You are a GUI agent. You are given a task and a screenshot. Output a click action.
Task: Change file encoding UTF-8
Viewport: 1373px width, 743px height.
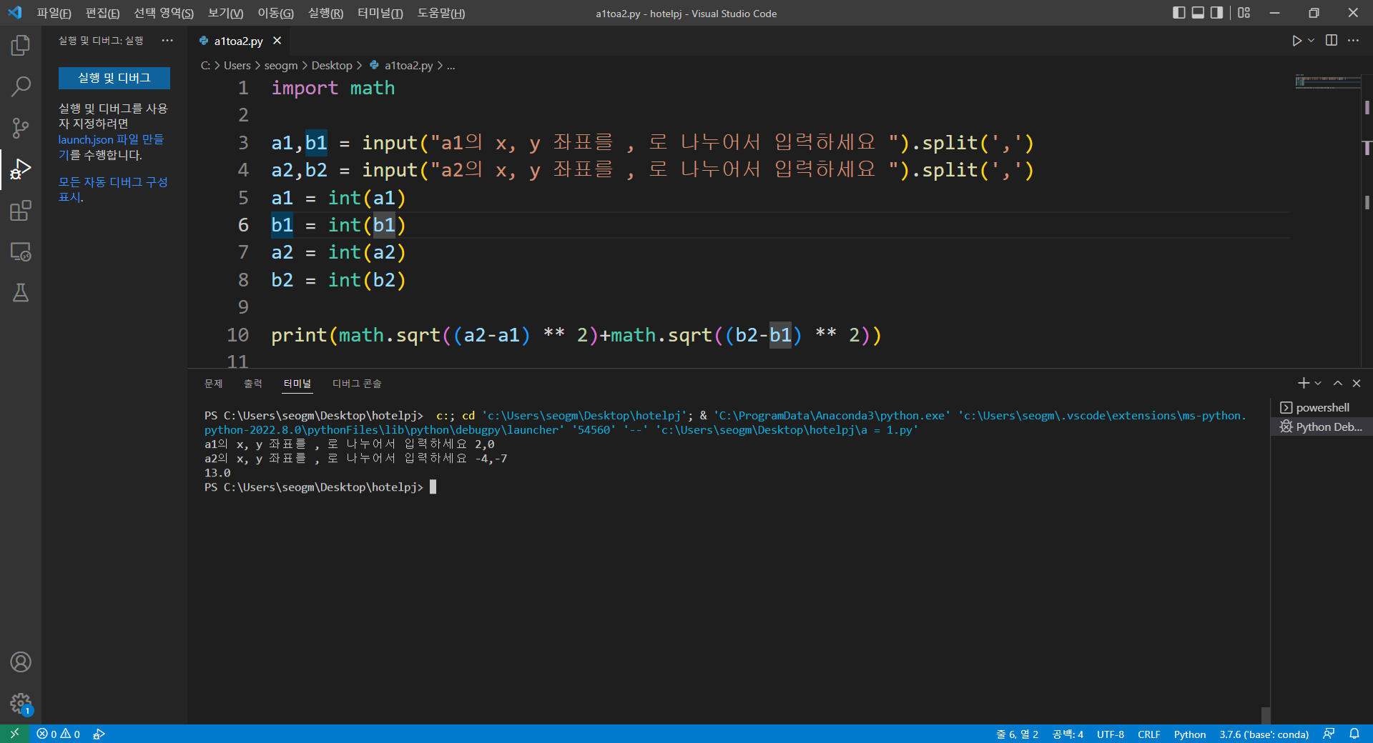[1110, 734]
